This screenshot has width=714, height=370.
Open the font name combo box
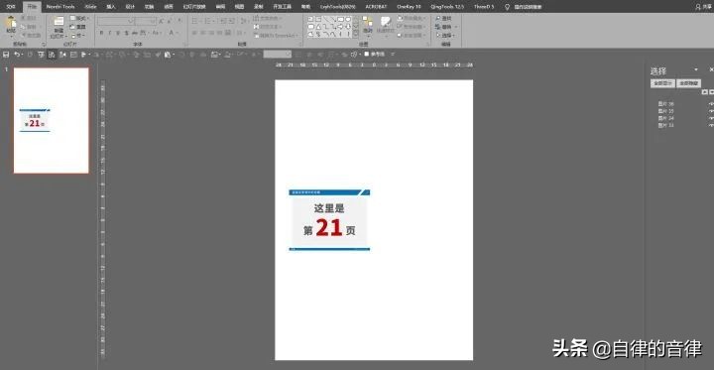click(116, 22)
